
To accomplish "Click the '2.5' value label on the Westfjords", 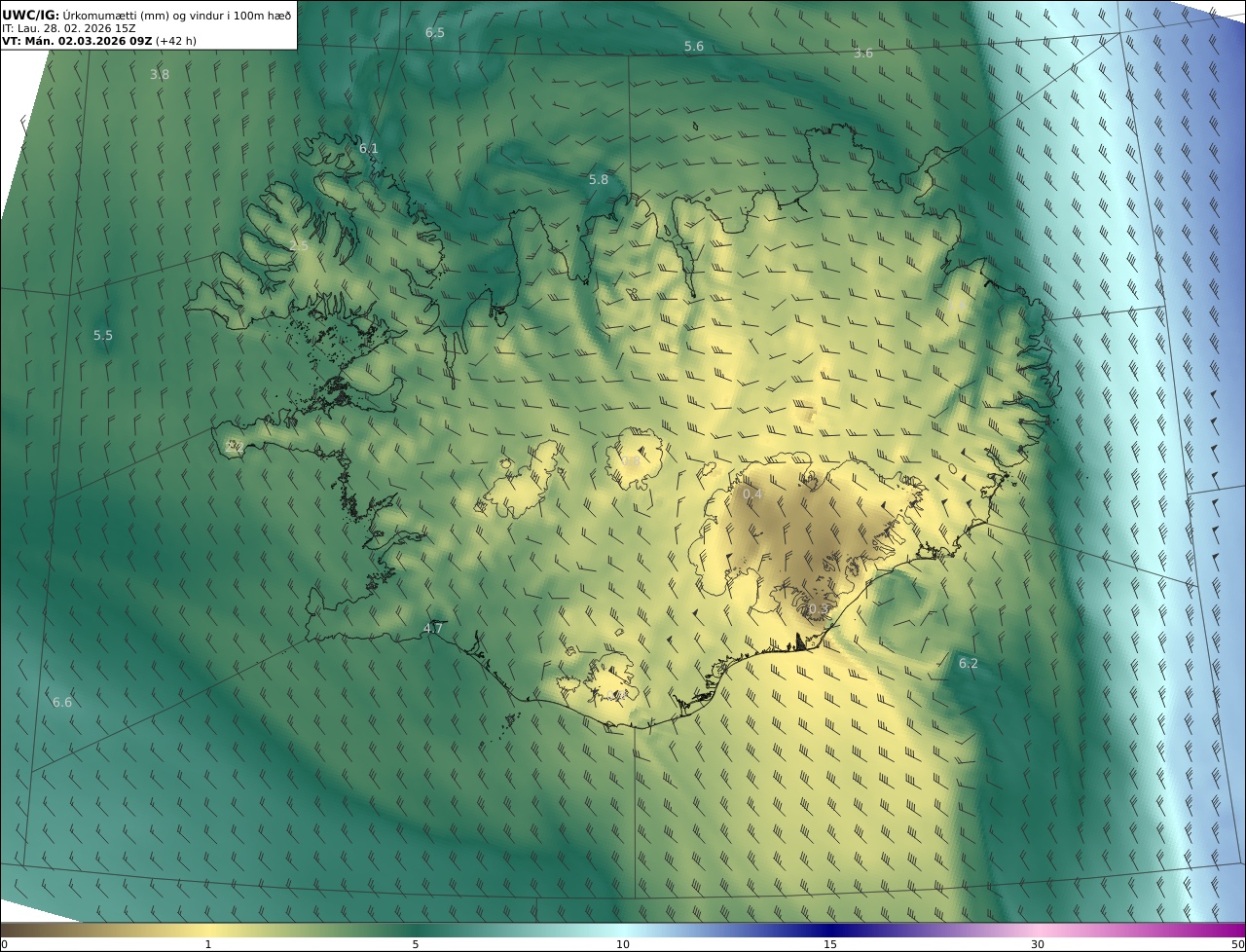I will pos(299,246).
